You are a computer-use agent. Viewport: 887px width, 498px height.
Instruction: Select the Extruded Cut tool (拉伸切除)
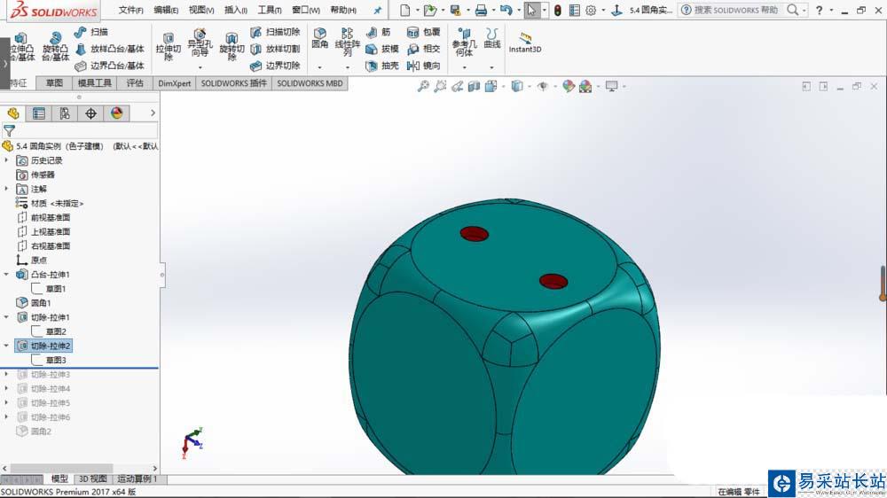[x=168, y=47]
